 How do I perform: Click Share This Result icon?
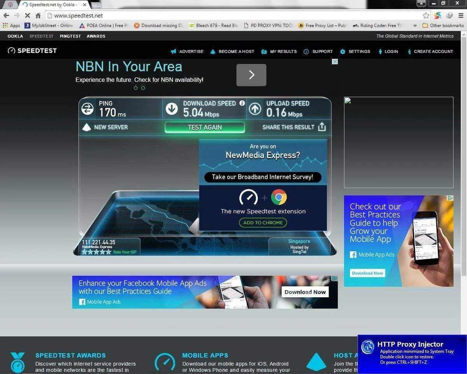pos(322,127)
